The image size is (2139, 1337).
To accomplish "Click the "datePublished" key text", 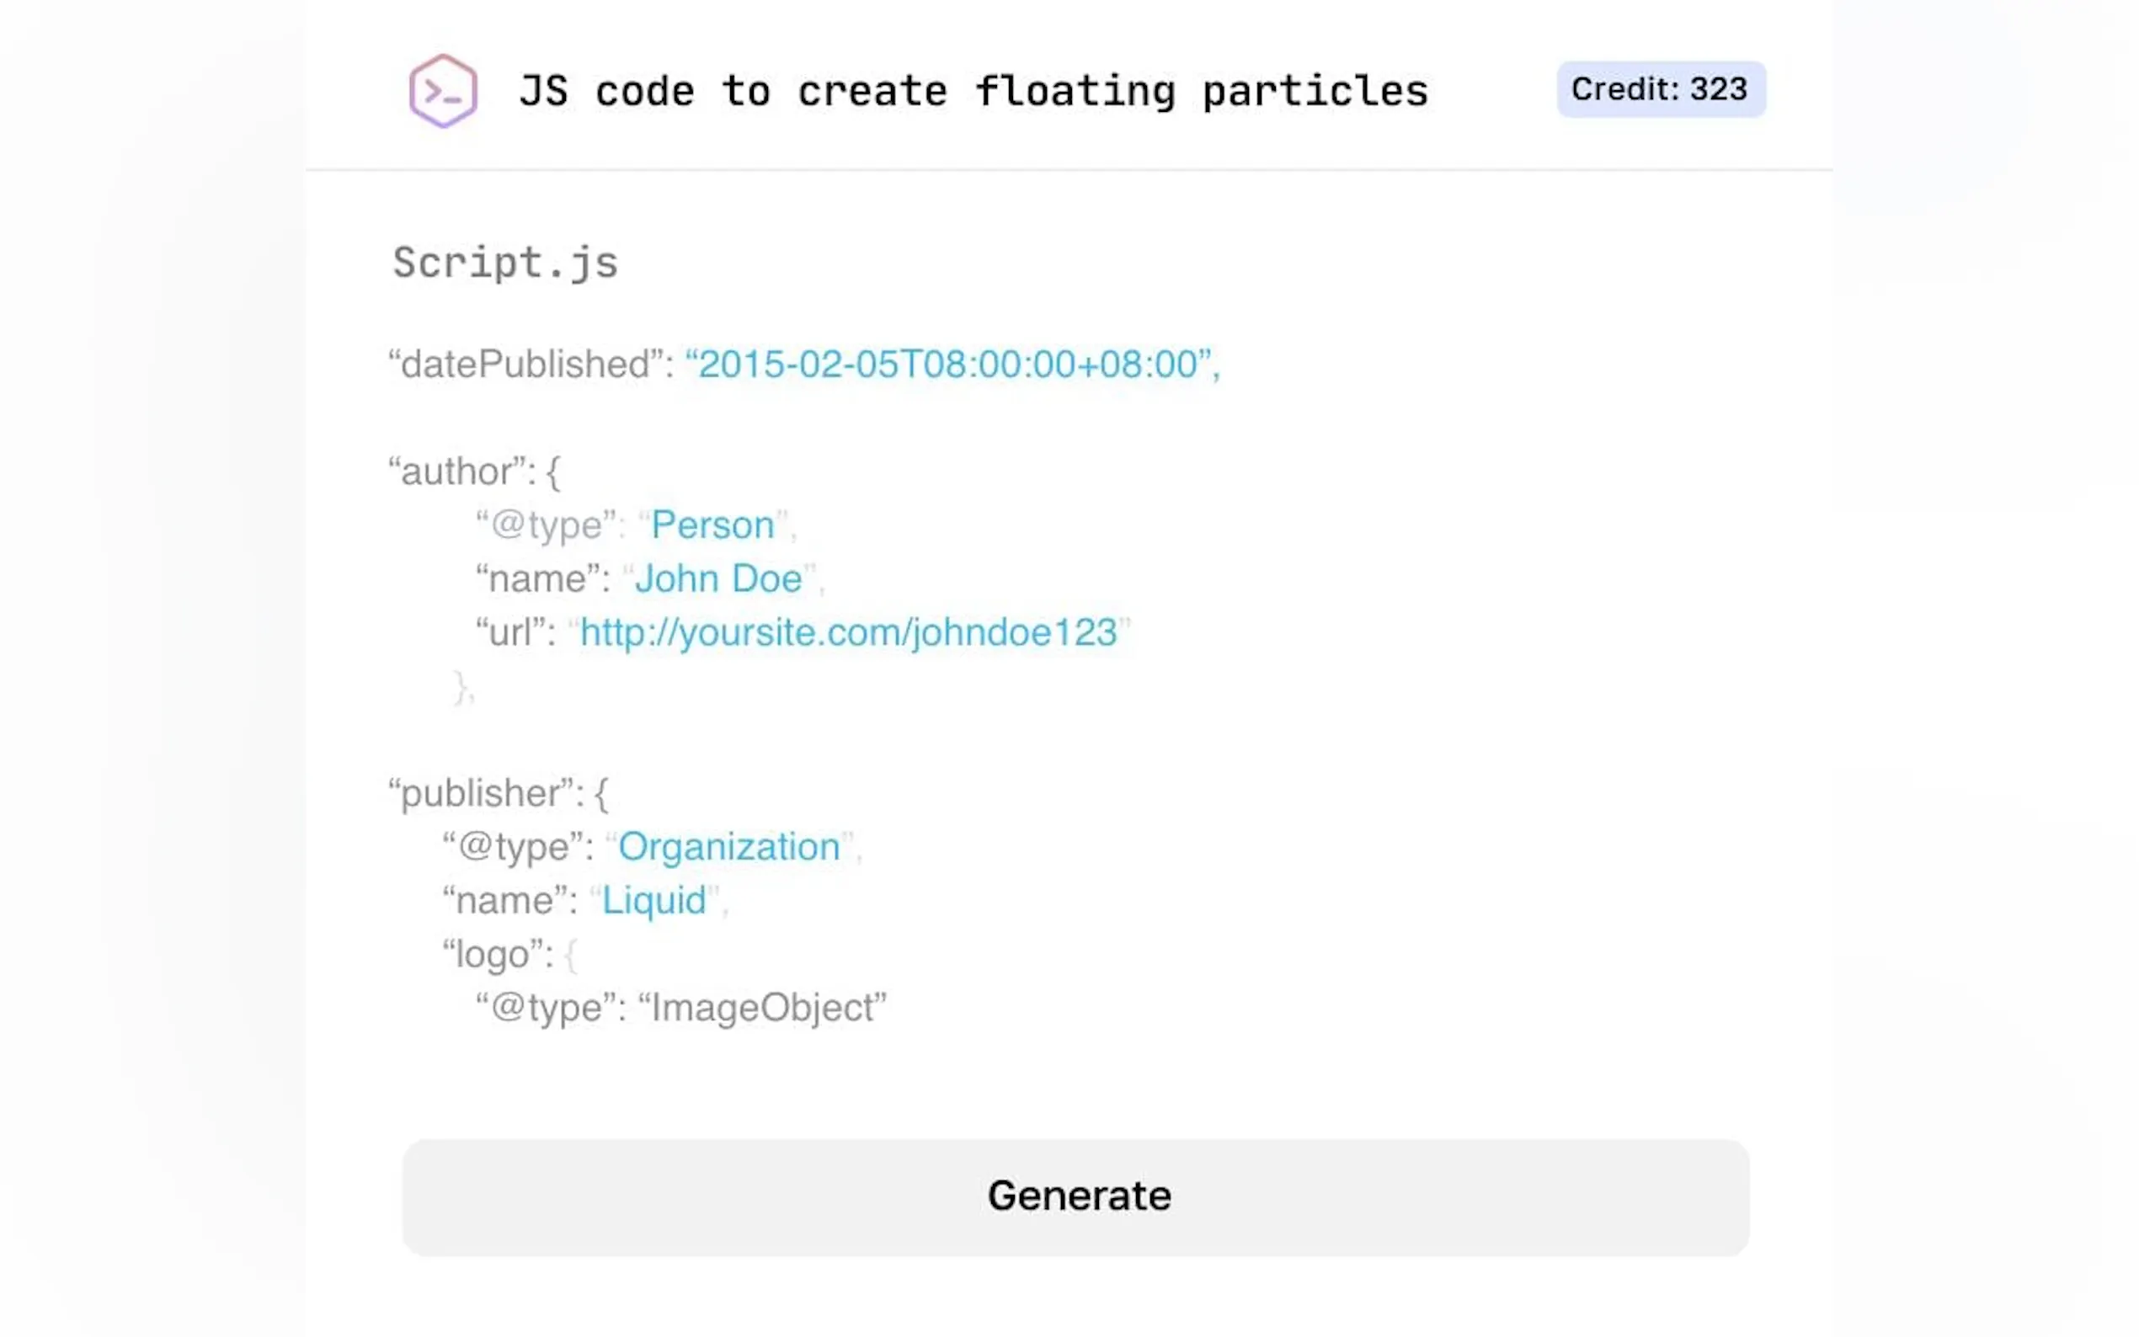I will point(525,365).
